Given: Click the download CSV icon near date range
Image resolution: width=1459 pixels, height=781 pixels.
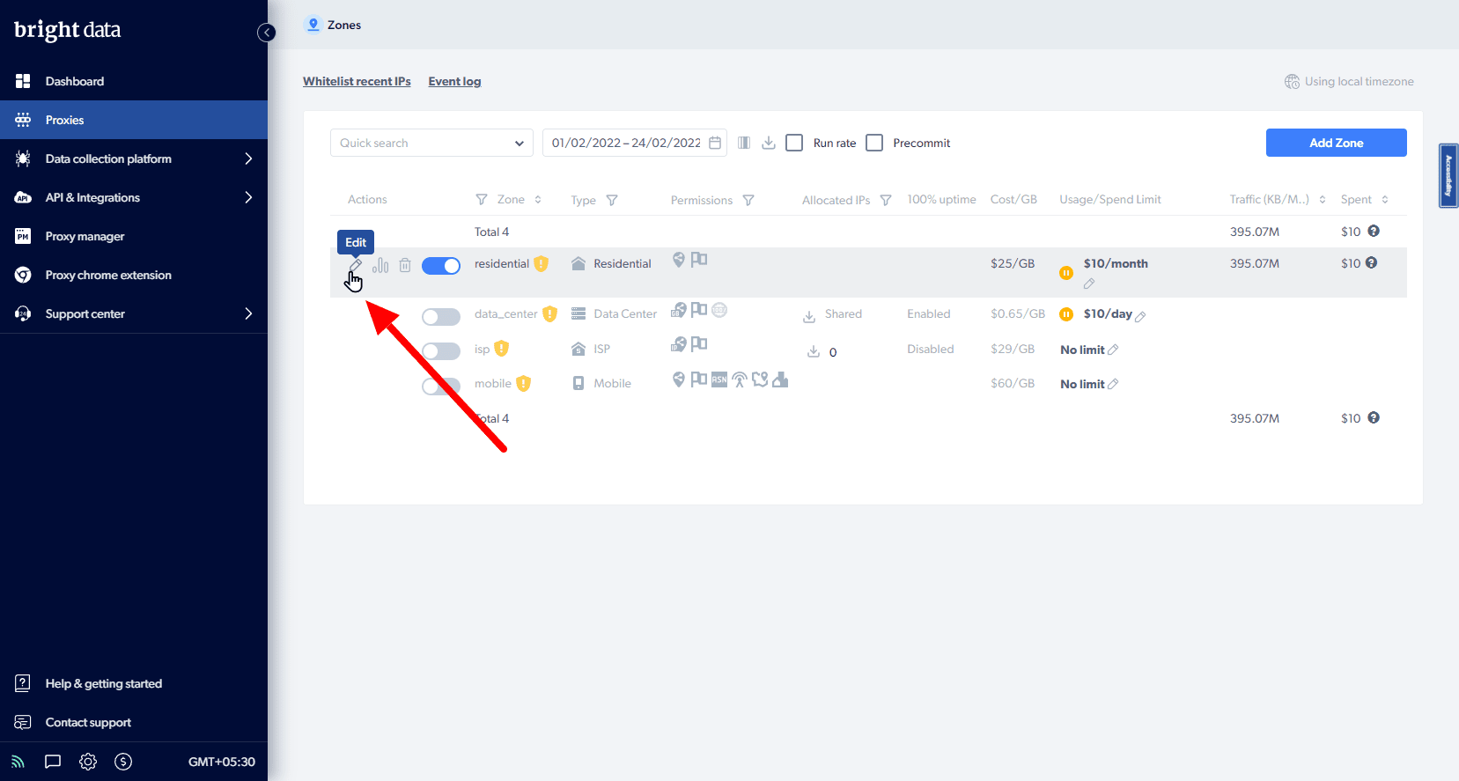Looking at the screenshot, I should pyautogui.click(x=769, y=143).
